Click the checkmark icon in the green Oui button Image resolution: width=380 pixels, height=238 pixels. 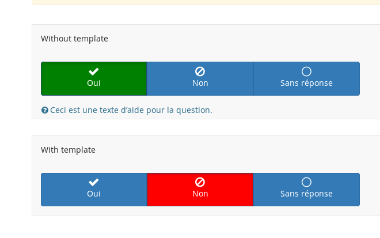[94, 71]
